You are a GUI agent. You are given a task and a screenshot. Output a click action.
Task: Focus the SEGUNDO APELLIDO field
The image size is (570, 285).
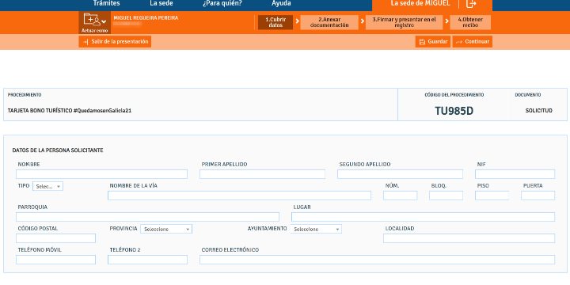click(x=401, y=174)
